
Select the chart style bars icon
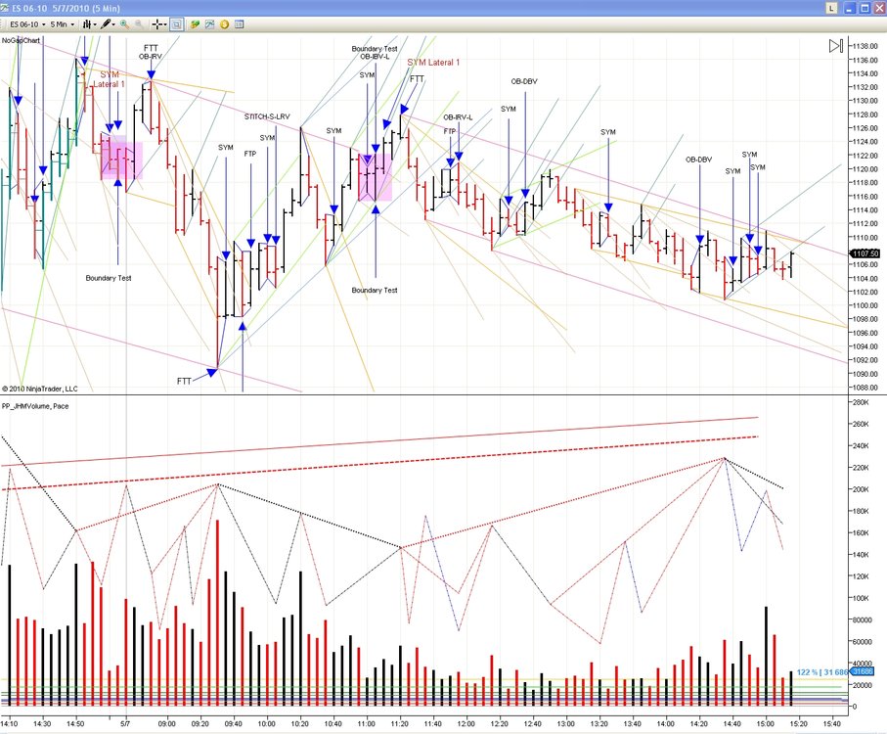87,24
